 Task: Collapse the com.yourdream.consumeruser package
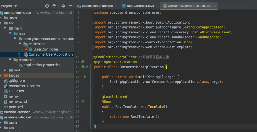(15, 39)
